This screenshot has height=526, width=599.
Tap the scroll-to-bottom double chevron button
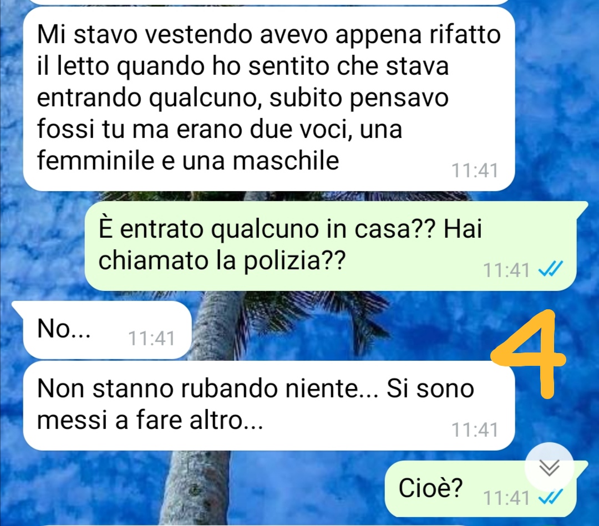pyautogui.click(x=549, y=467)
